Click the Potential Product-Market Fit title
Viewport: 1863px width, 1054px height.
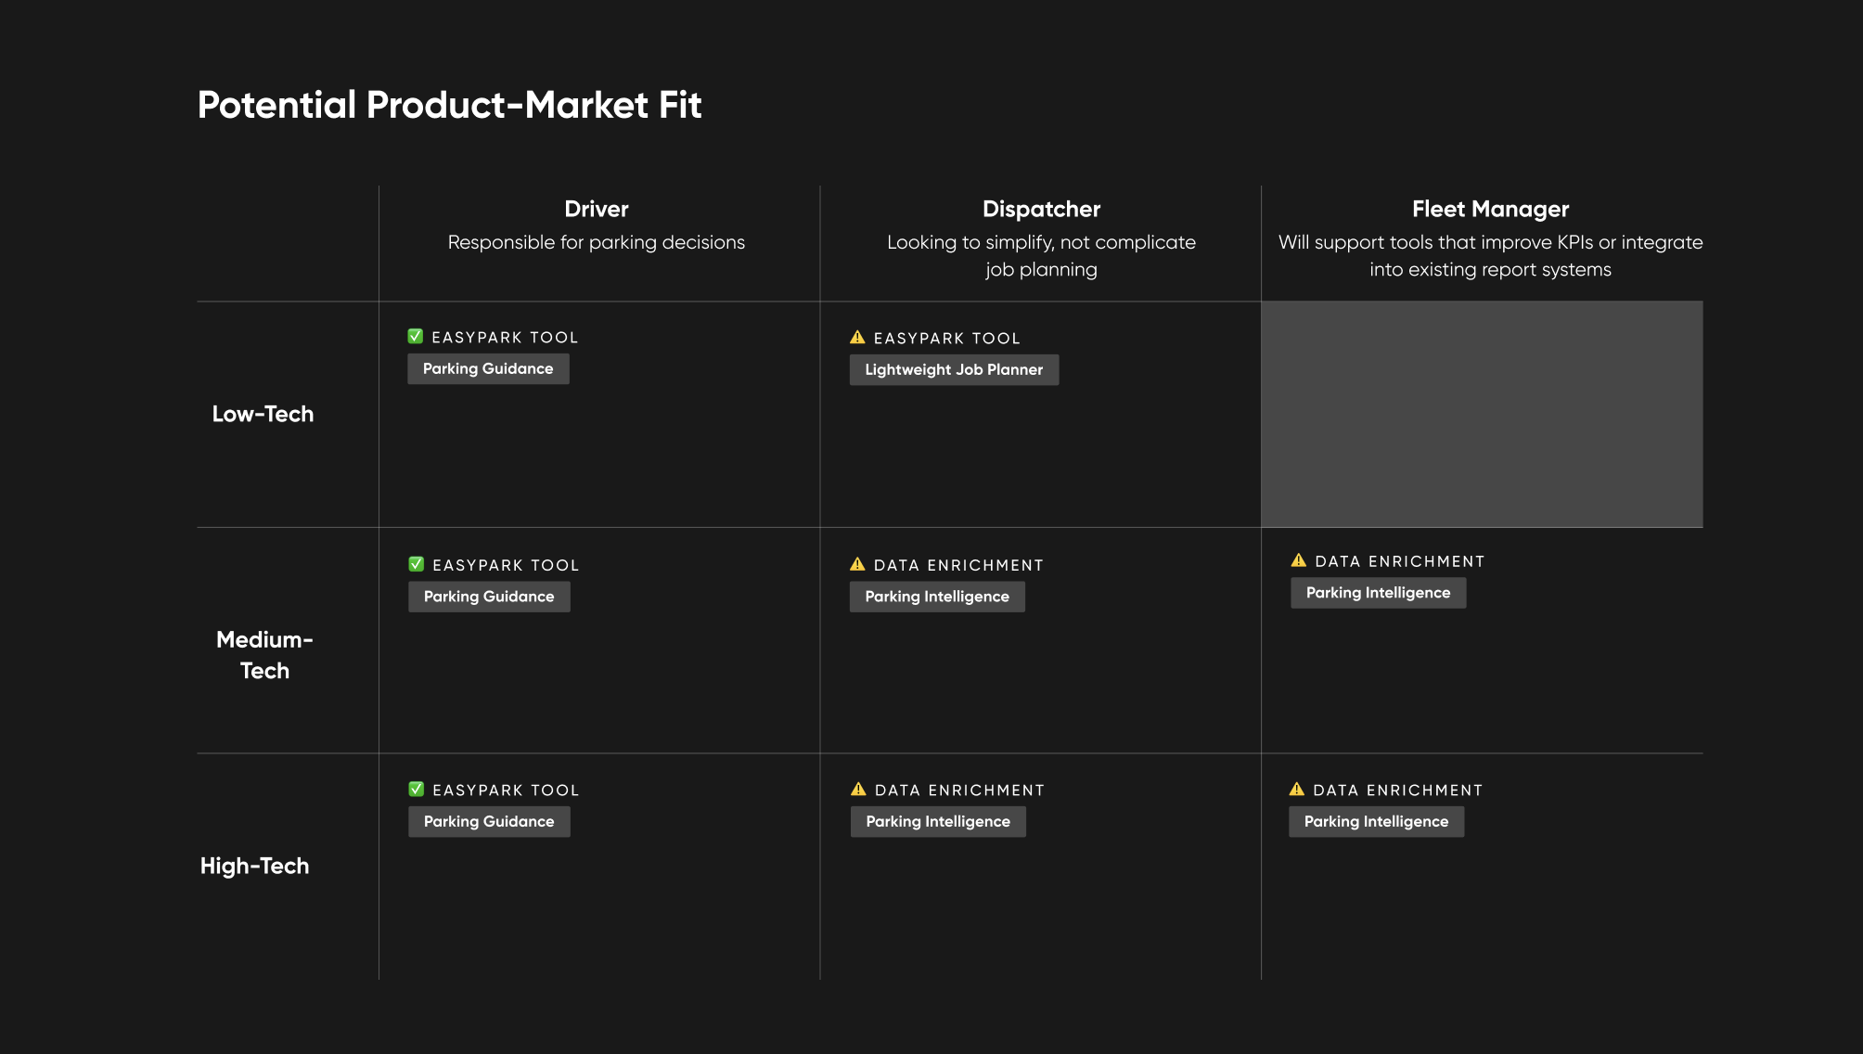click(x=450, y=105)
